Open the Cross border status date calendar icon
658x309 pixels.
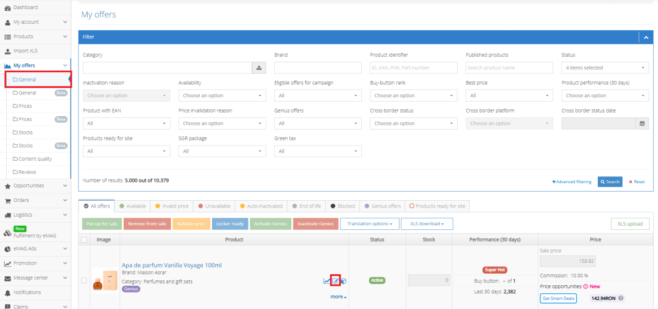coord(642,123)
